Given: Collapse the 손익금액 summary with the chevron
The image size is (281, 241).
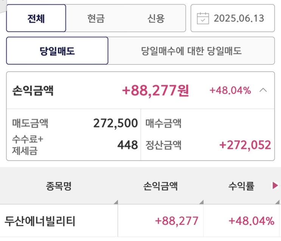Looking at the screenshot, I should point(264,90).
